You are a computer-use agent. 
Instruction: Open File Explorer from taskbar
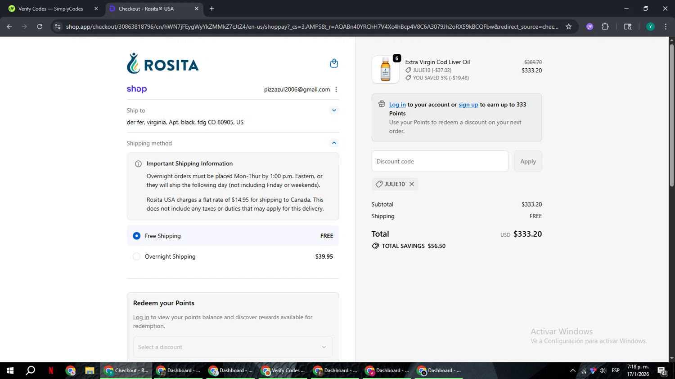(x=90, y=370)
